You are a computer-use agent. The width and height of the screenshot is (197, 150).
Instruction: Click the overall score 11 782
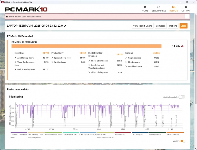[176, 46]
